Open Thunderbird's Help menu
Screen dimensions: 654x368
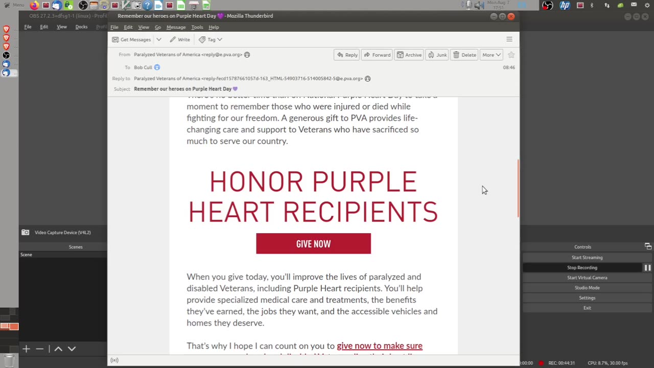[214, 27]
